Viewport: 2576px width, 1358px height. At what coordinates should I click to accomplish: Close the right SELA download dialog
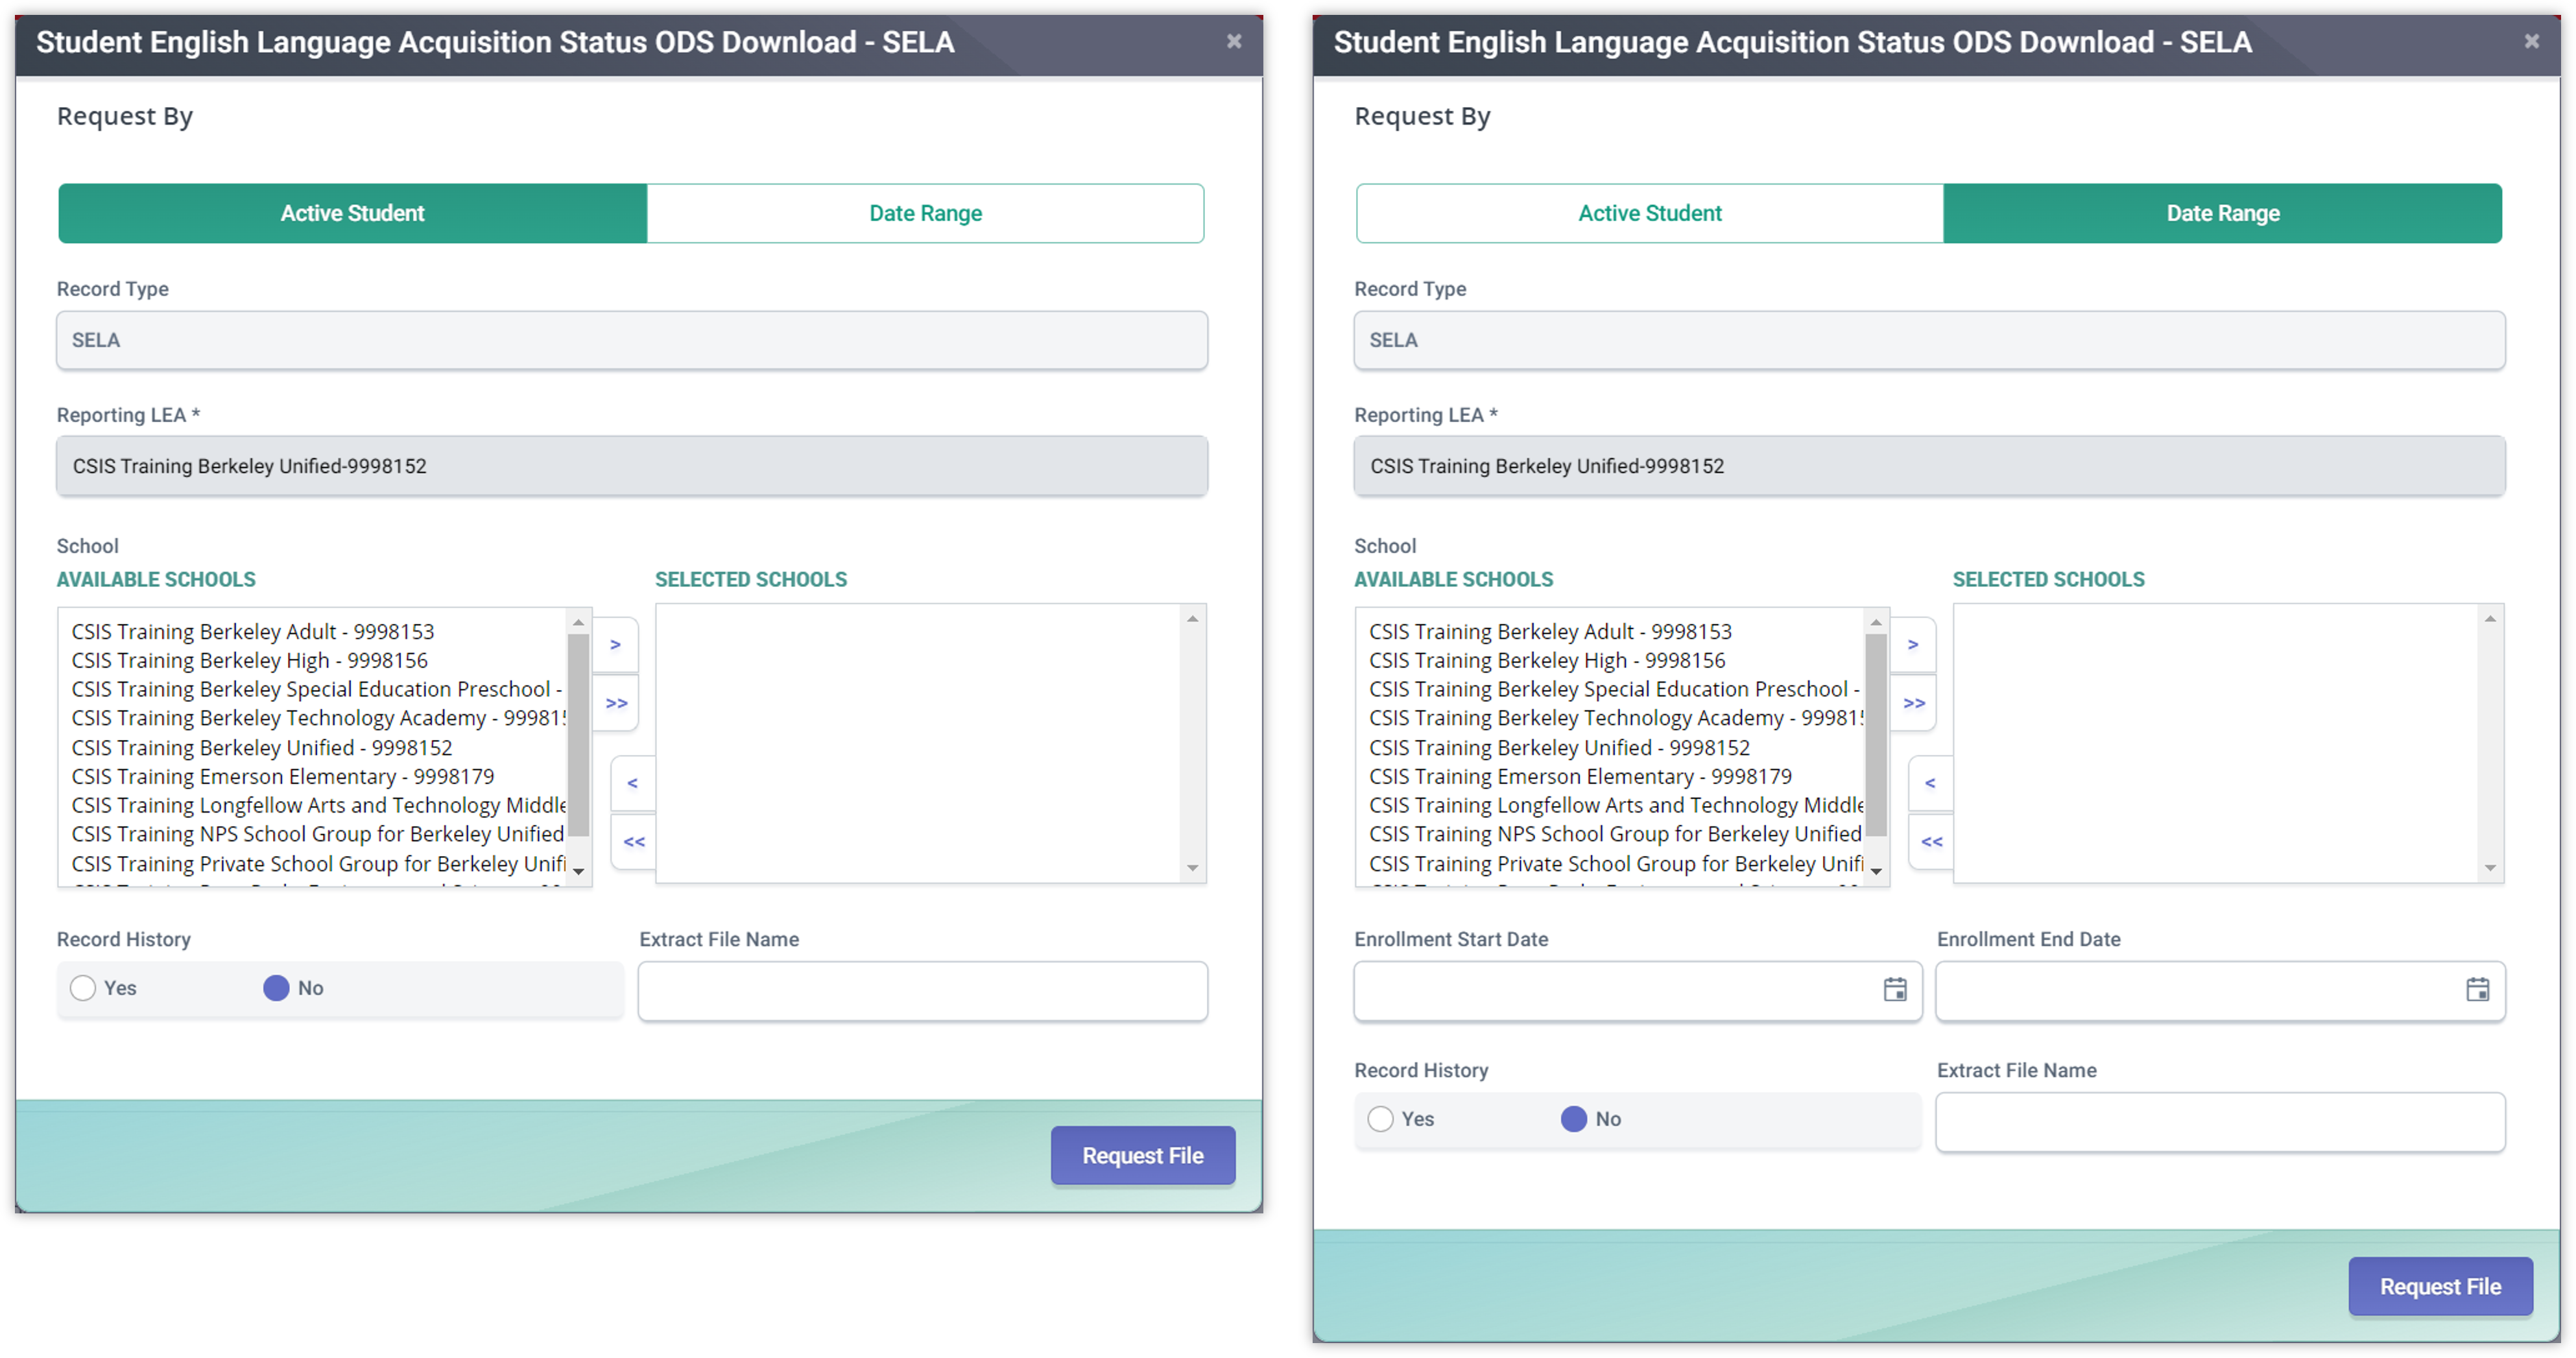[x=2531, y=41]
